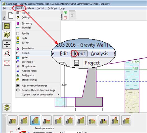Add construction stage with green plus
The image size is (147, 133).
click(65, 13)
